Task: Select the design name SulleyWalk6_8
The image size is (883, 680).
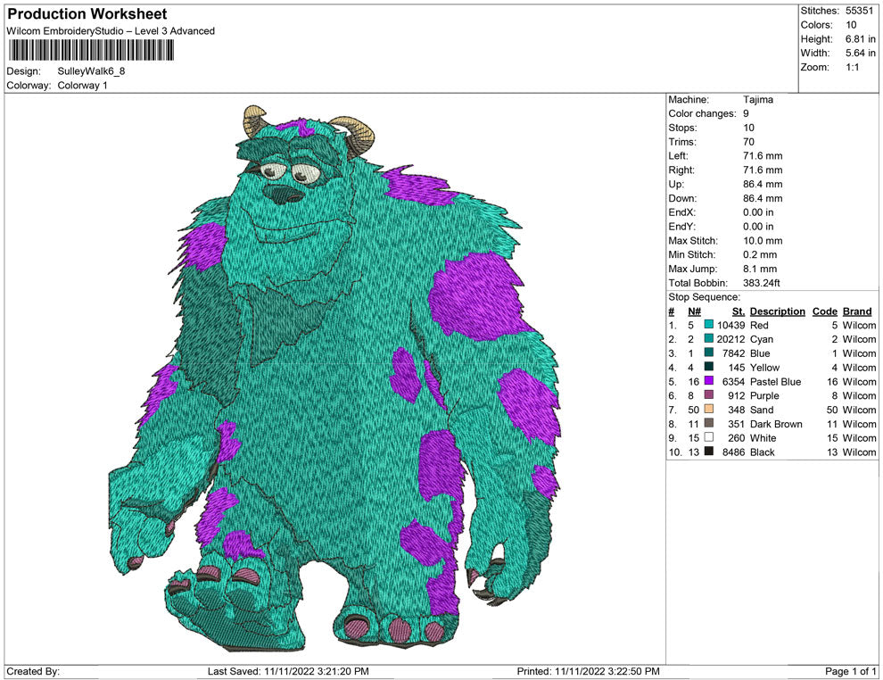Action: 91,71
